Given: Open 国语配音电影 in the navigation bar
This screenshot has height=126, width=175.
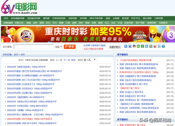Looking at the screenshot, I should [34, 18].
